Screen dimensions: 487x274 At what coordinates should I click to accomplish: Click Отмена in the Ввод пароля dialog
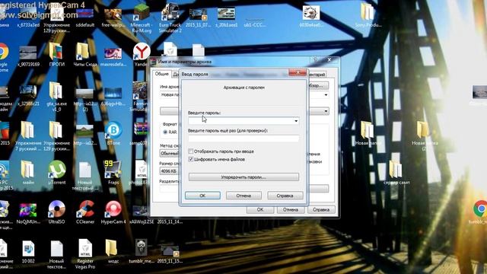243,196
